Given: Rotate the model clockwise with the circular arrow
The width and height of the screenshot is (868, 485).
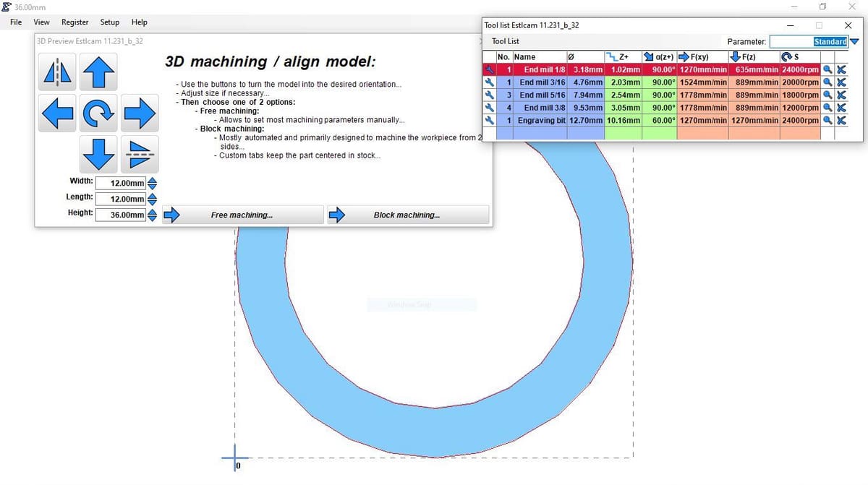Looking at the screenshot, I should (99, 113).
